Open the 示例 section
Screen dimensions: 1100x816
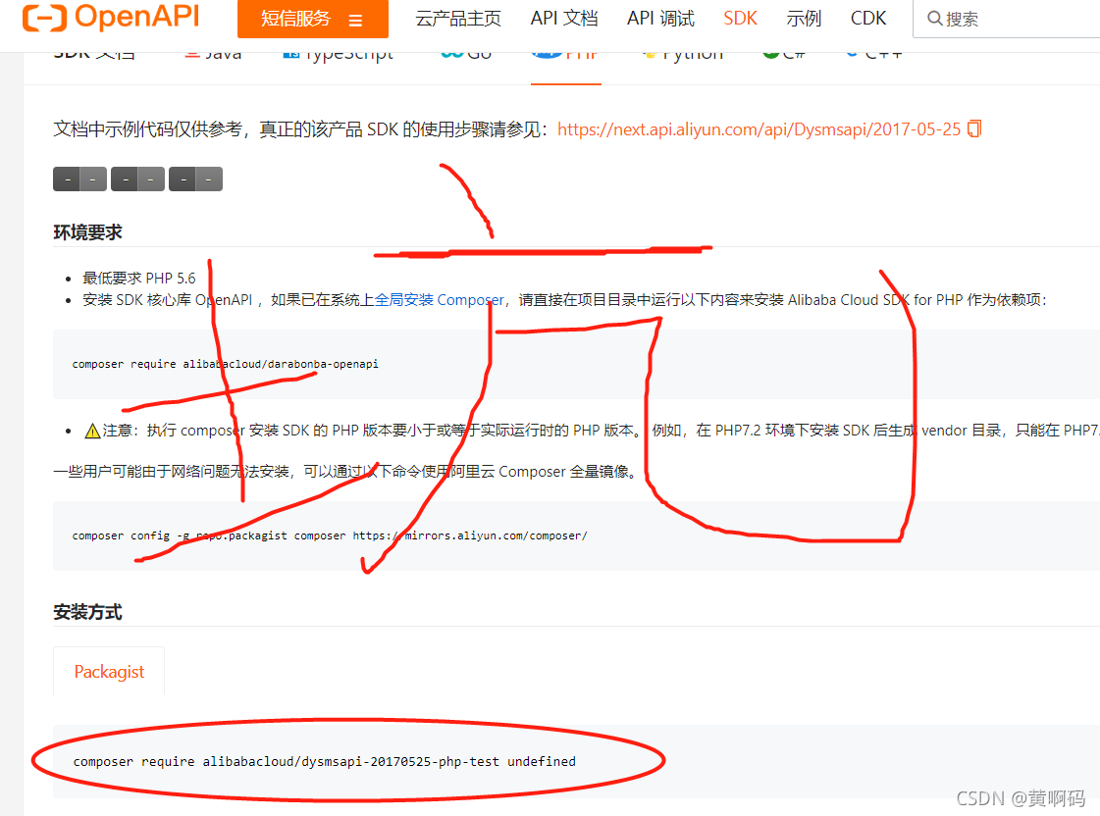click(804, 19)
